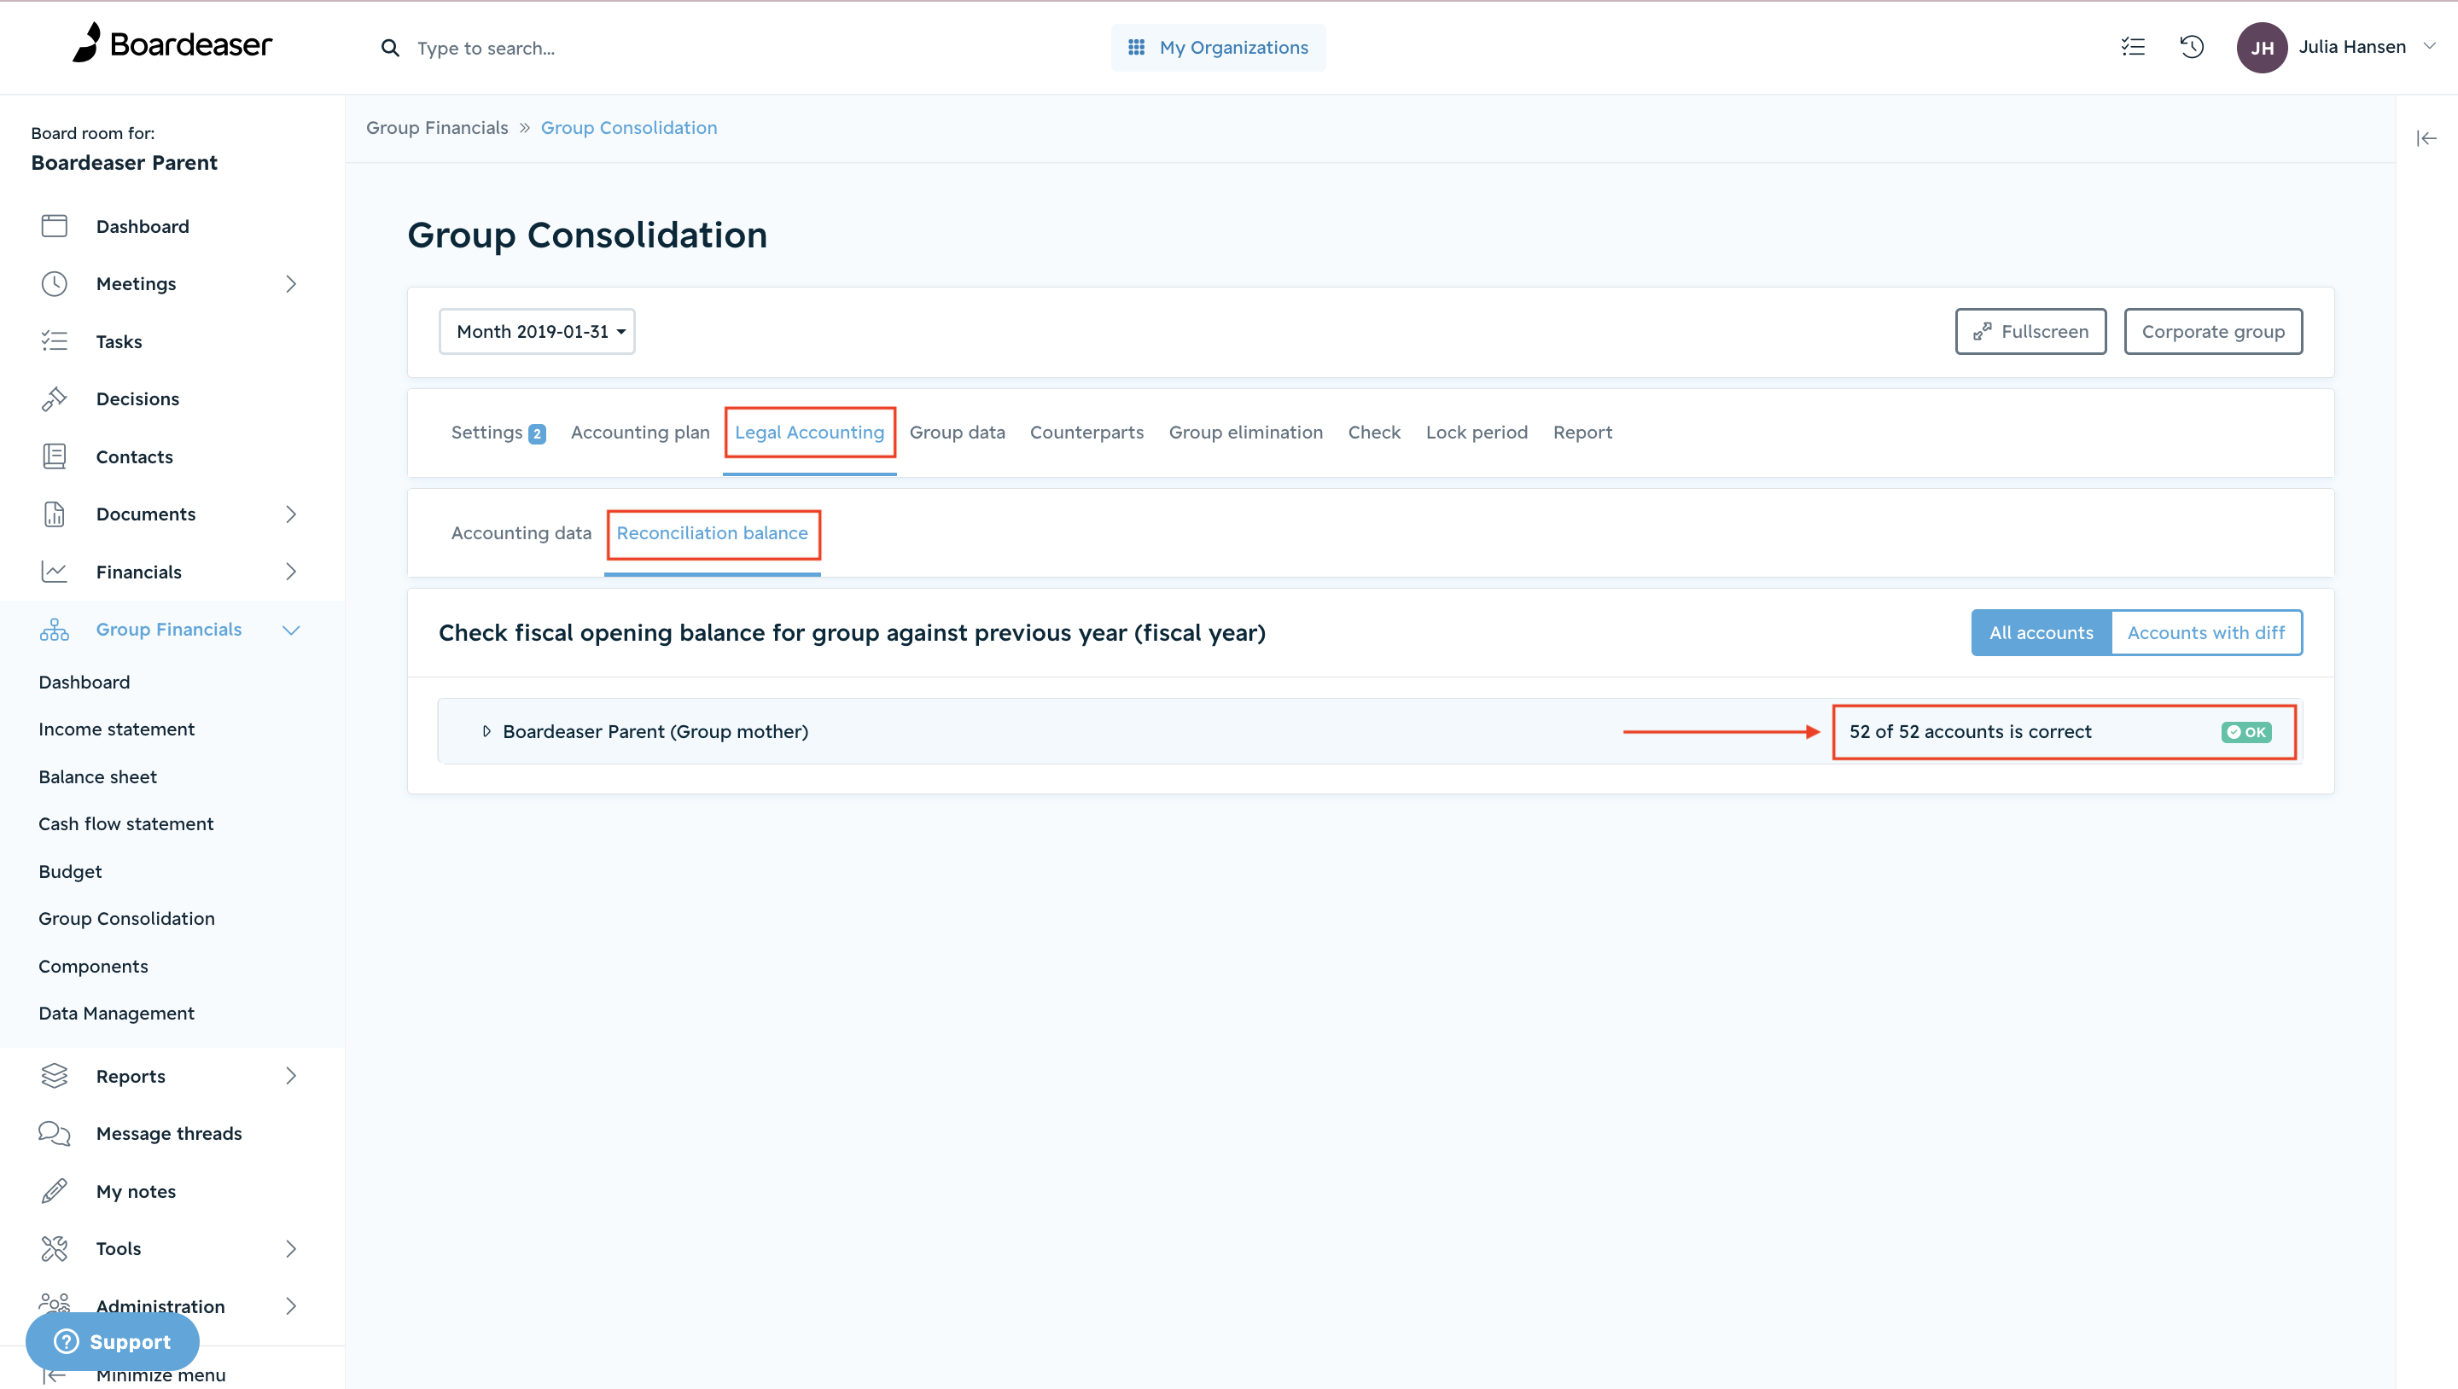The height and width of the screenshot is (1389, 2458).
Task: Click the search magnifier icon
Action: click(389, 48)
